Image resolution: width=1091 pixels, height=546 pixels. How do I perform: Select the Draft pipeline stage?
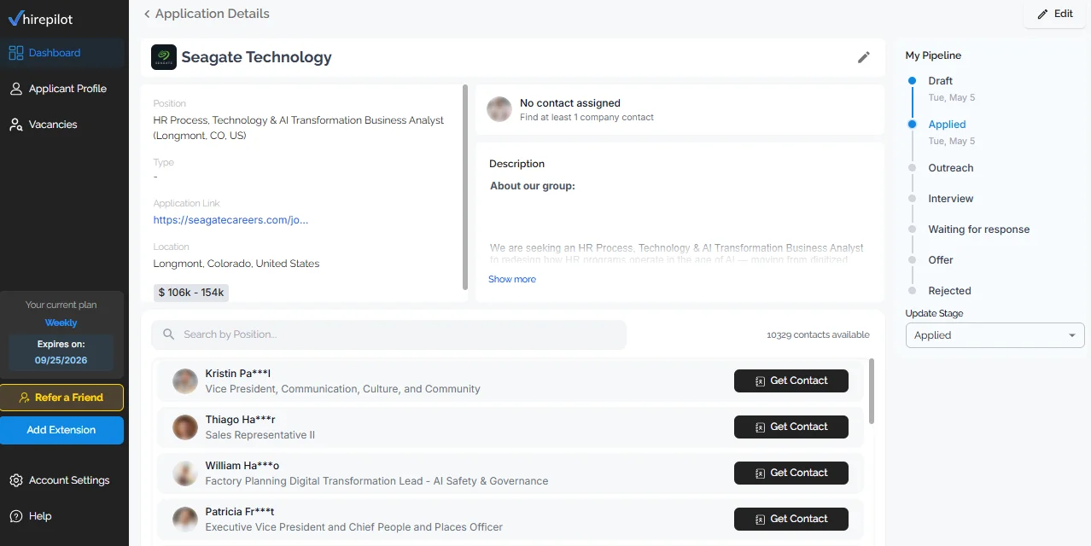940,81
